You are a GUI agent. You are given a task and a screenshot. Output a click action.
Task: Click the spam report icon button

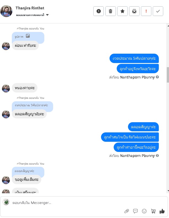pyautogui.click(x=99, y=11)
